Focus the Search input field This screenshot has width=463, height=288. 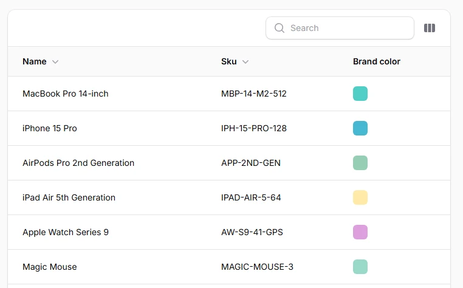coord(340,28)
